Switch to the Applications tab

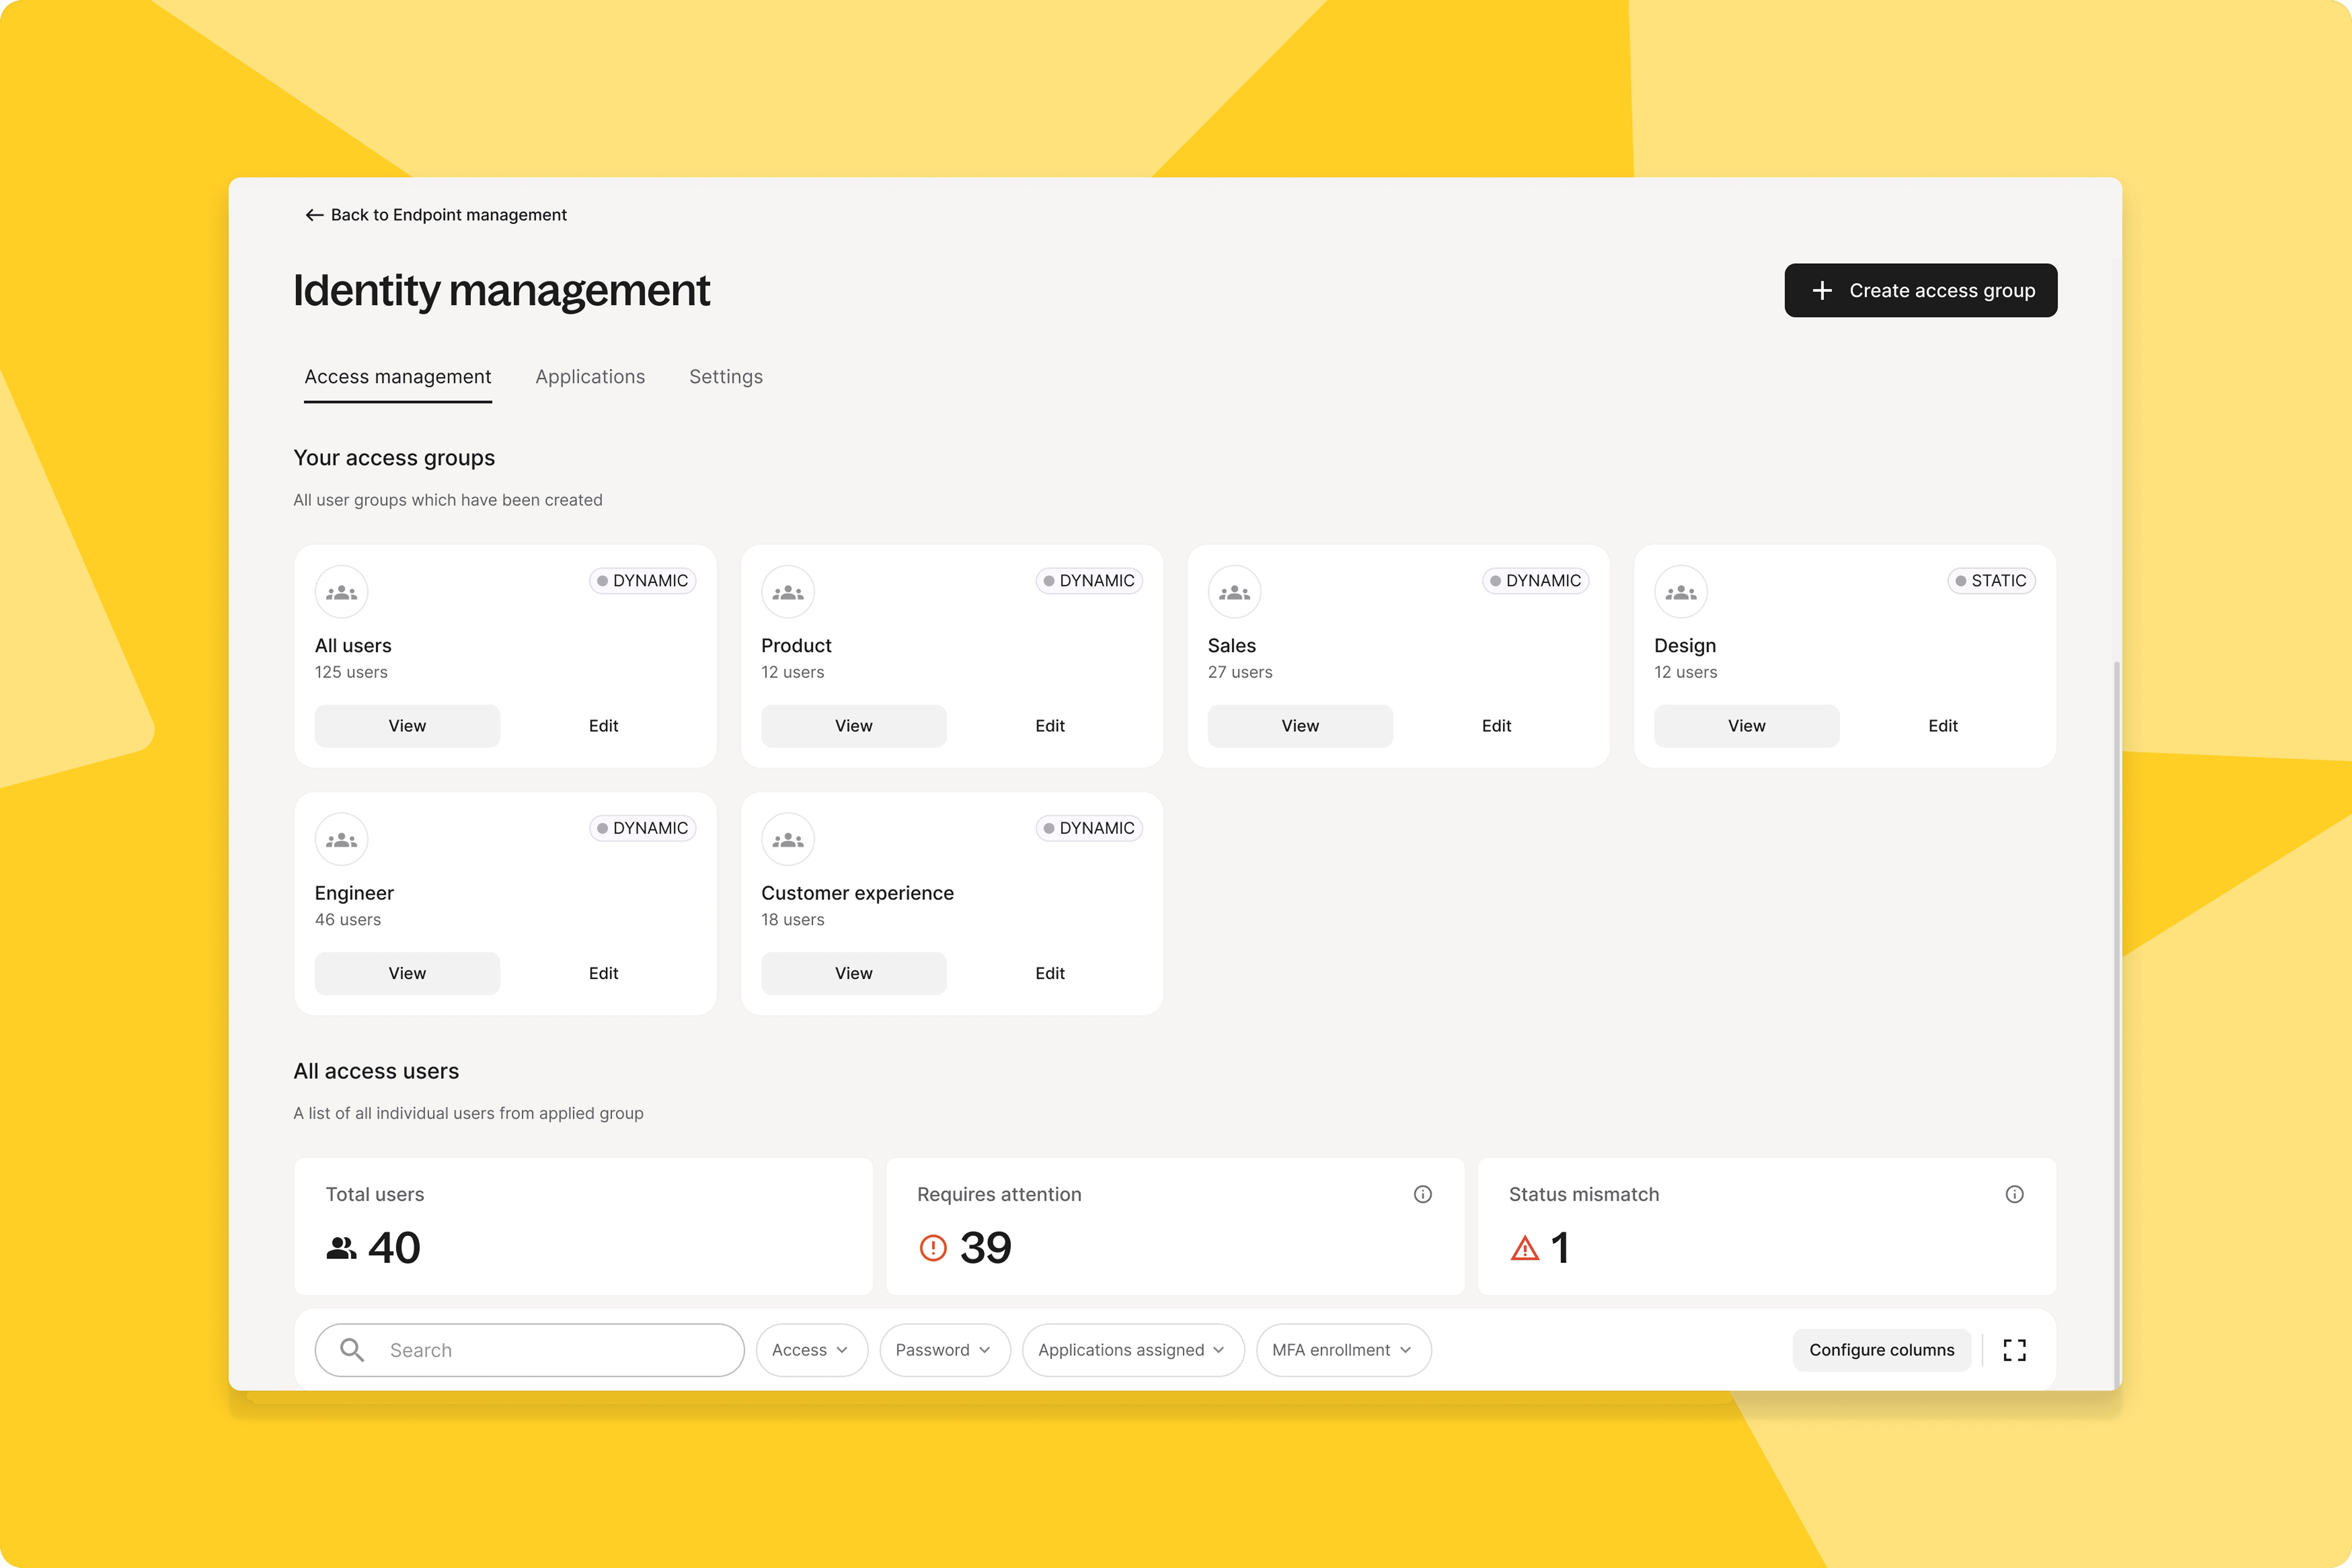click(590, 377)
